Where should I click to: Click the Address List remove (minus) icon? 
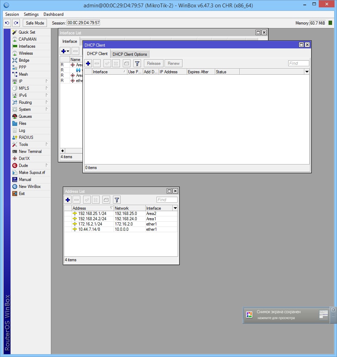[77, 200]
